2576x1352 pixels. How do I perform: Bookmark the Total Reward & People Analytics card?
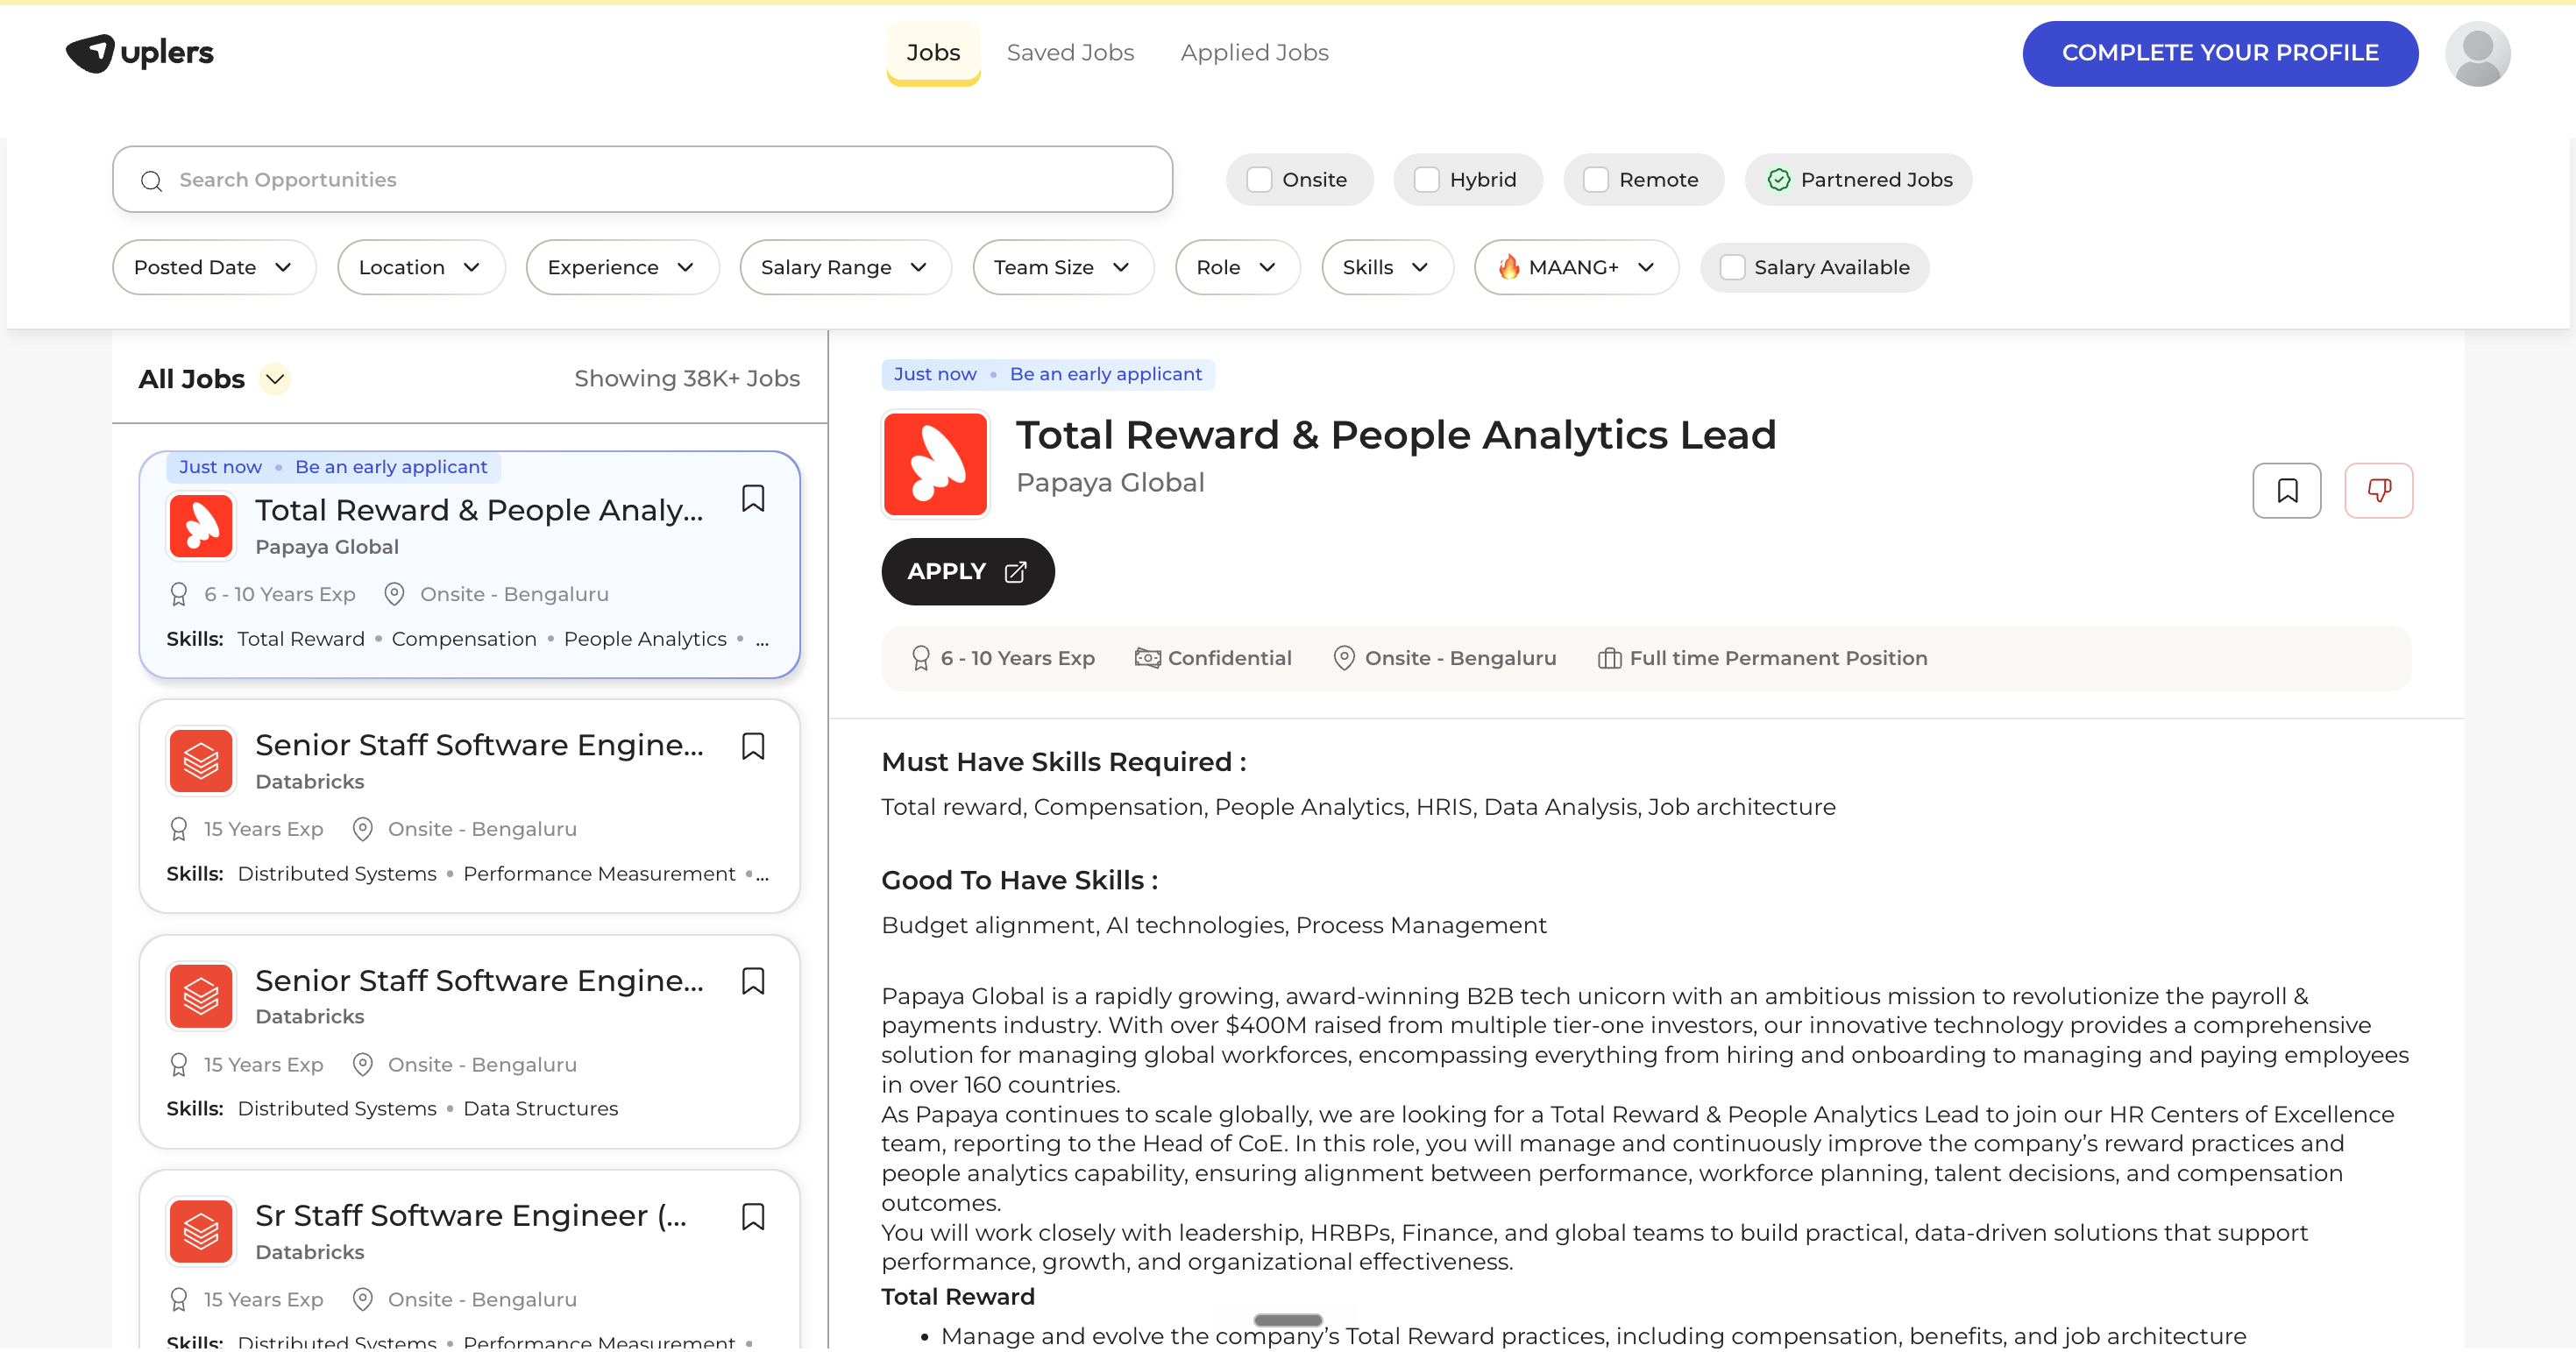coord(753,498)
